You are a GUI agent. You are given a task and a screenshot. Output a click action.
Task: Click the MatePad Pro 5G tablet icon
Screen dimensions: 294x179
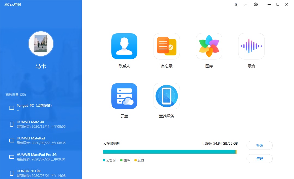pos(12,157)
